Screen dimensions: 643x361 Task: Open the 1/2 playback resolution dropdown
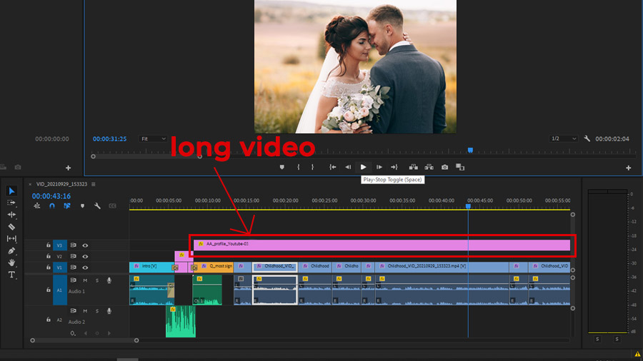[564, 138]
